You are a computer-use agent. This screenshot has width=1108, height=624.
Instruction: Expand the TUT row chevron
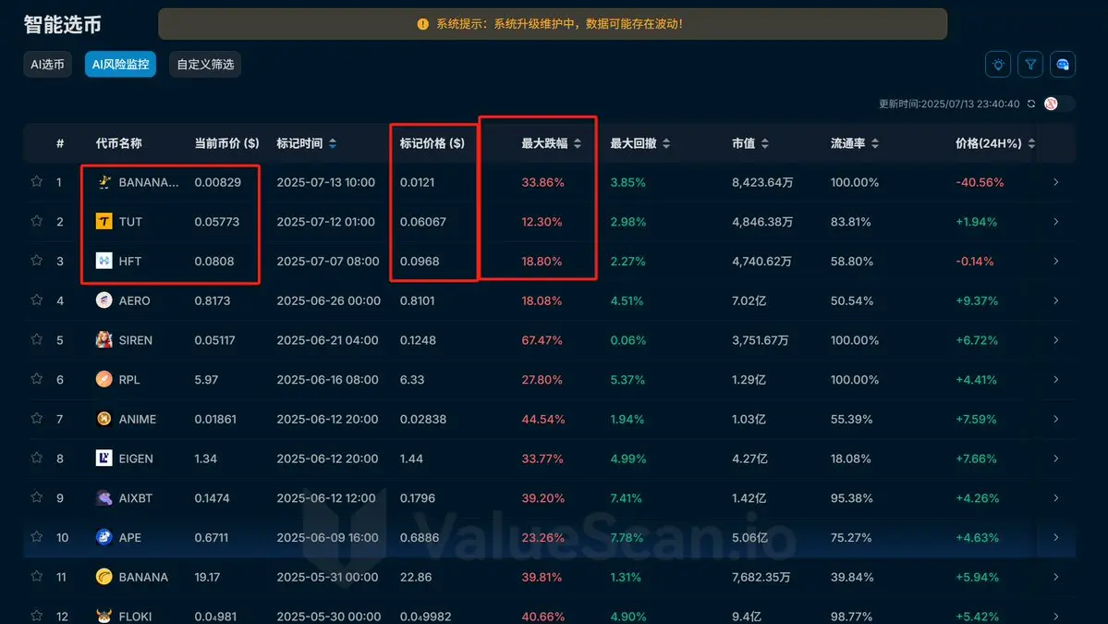pyautogui.click(x=1055, y=222)
